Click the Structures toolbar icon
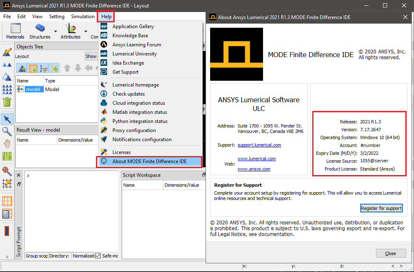 click(40, 29)
